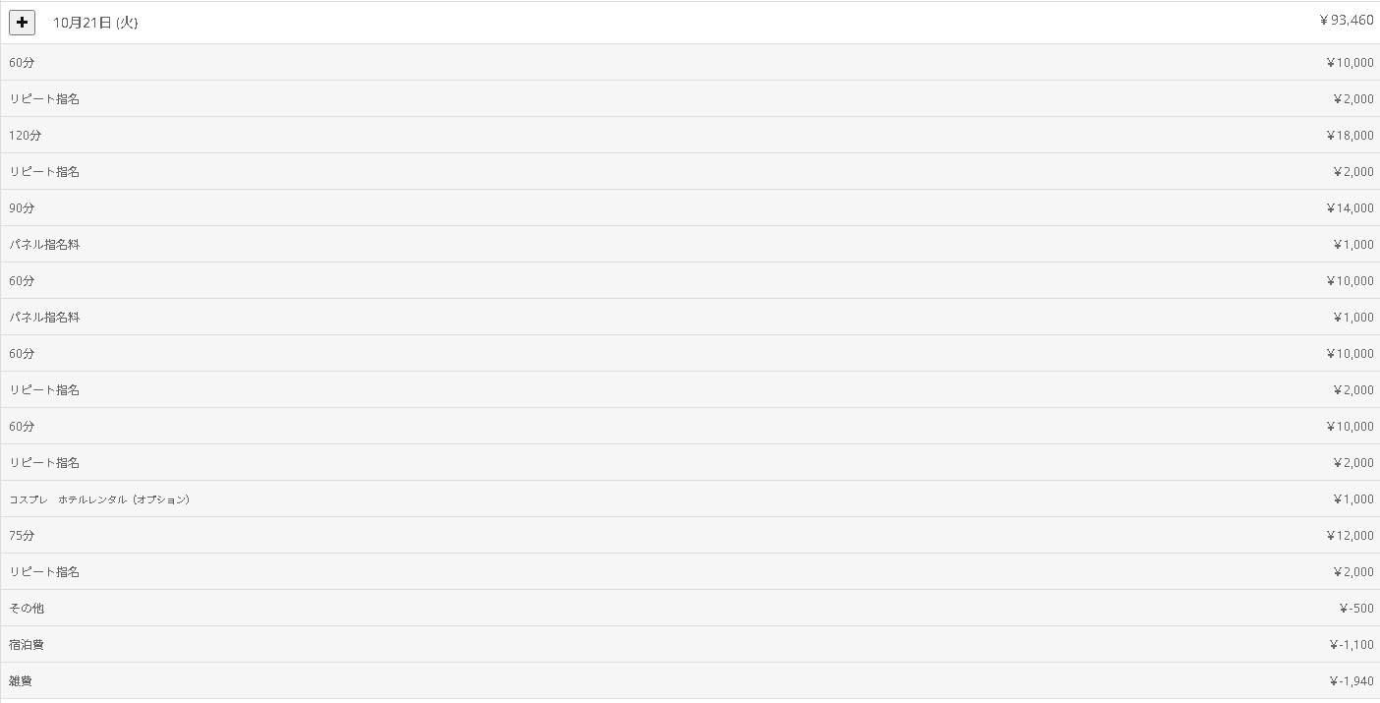Image resolution: width=1380 pixels, height=703 pixels.
Task: Select the 75分 row
Action: point(22,536)
